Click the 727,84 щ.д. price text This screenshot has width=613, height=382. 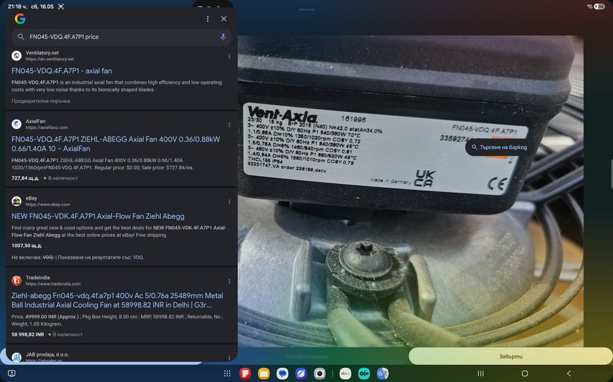[25, 178]
